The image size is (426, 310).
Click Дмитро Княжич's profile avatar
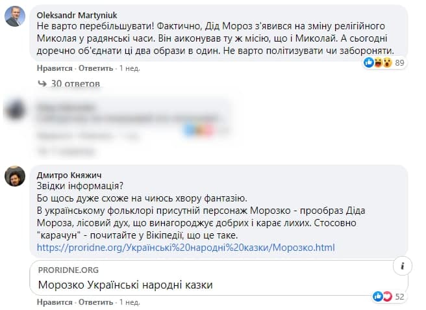(15, 175)
